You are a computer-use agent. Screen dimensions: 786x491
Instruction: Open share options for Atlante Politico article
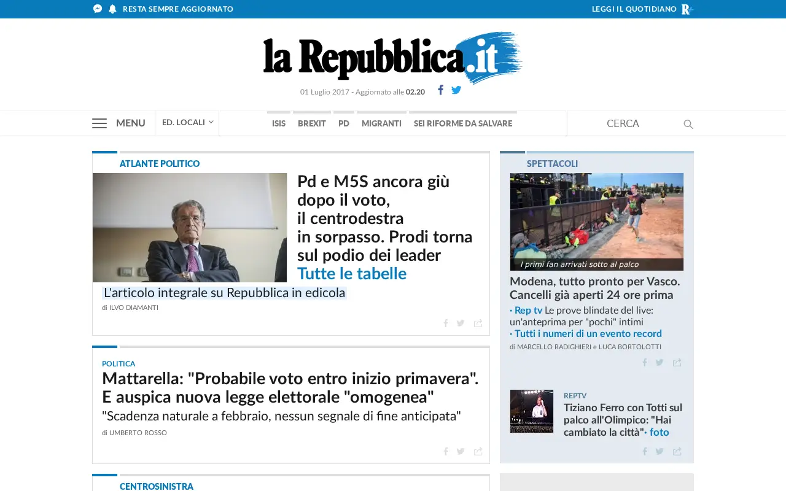478,323
